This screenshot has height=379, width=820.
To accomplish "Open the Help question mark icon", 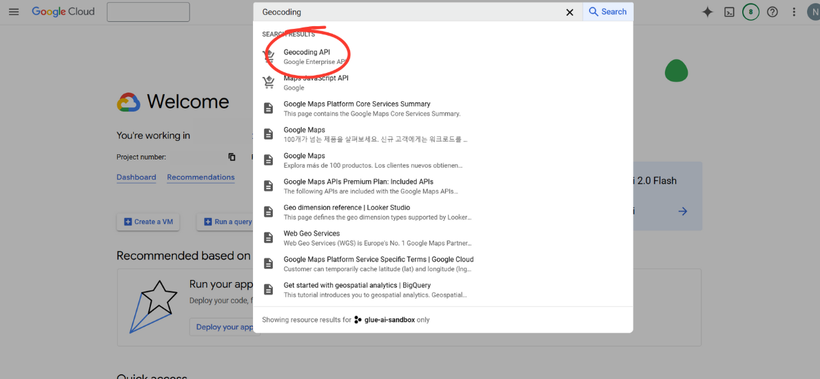I will 772,12.
